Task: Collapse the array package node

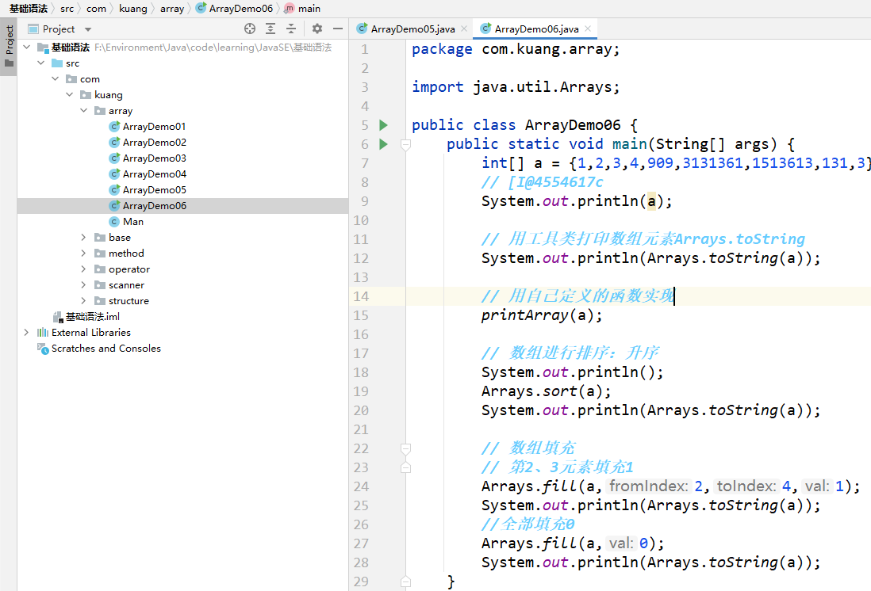Action: click(83, 110)
